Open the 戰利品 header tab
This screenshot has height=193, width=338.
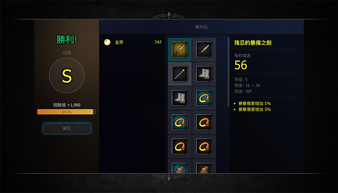202,27
